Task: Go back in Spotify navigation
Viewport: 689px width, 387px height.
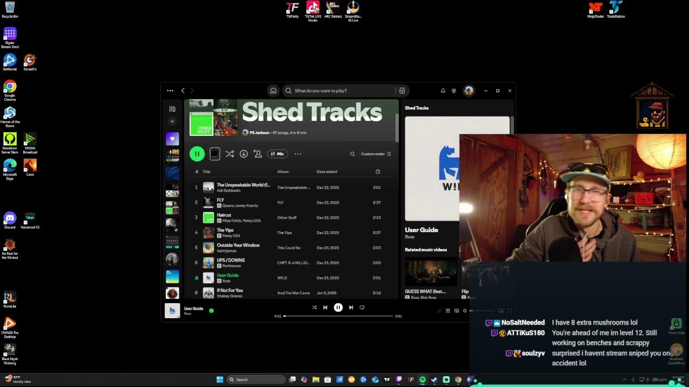Action: coord(183,91)
